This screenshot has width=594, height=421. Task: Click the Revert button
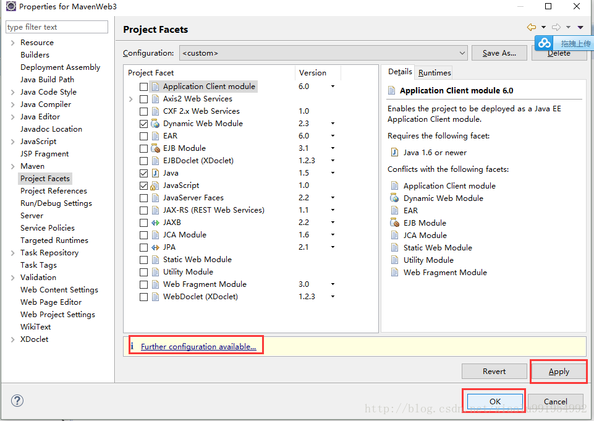pos(494,372)
